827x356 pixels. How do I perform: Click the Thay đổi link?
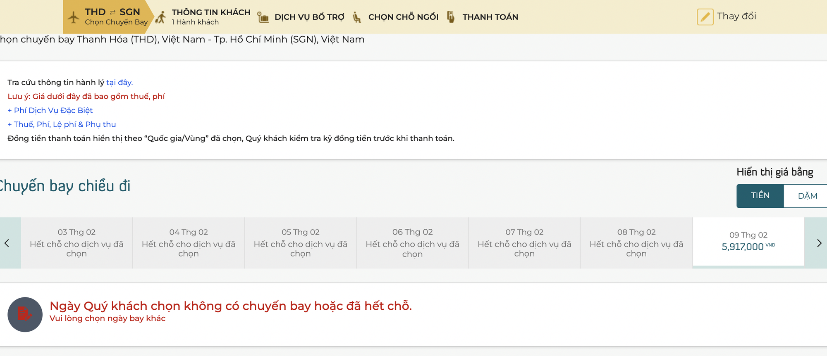click(736, 16)
